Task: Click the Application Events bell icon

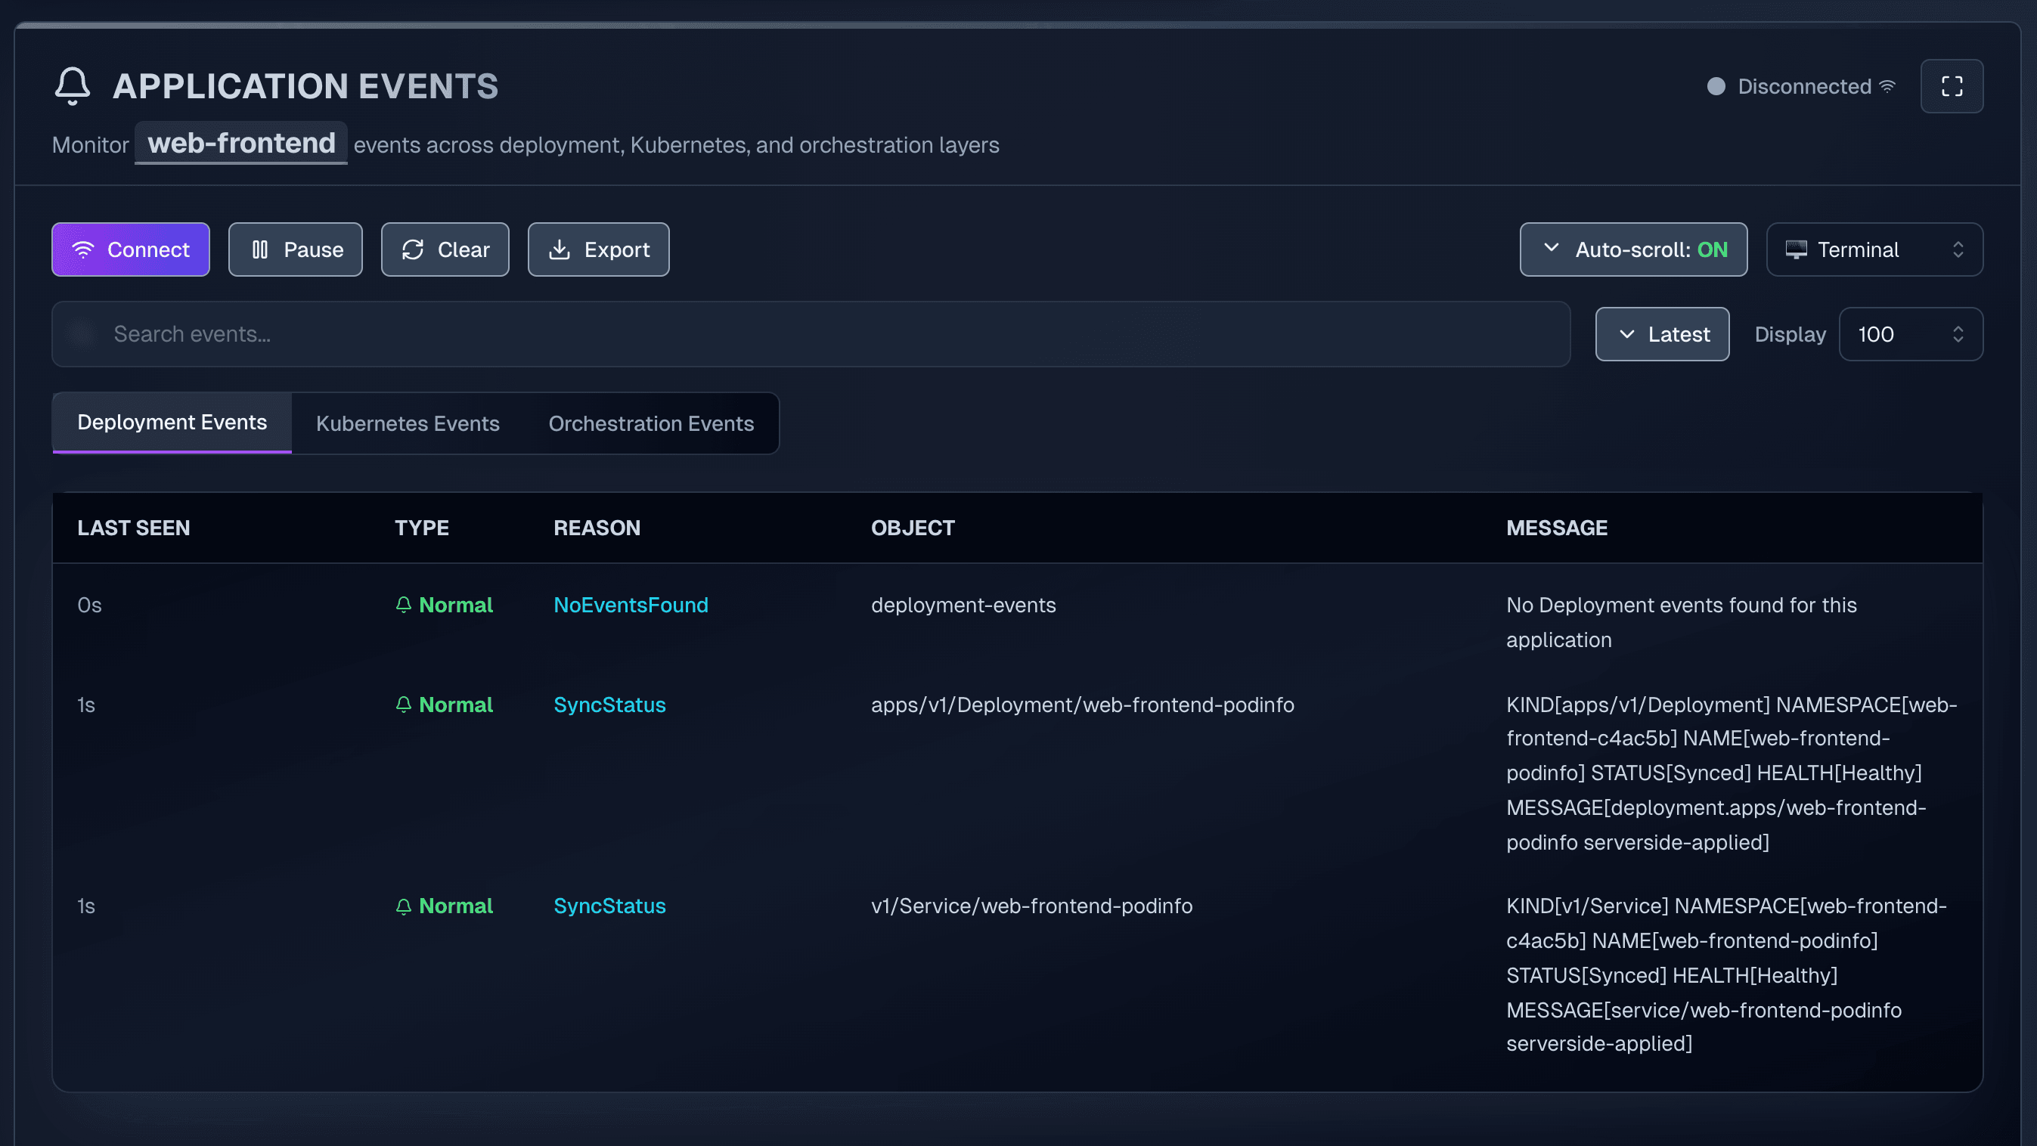Action: click(72, 86)
